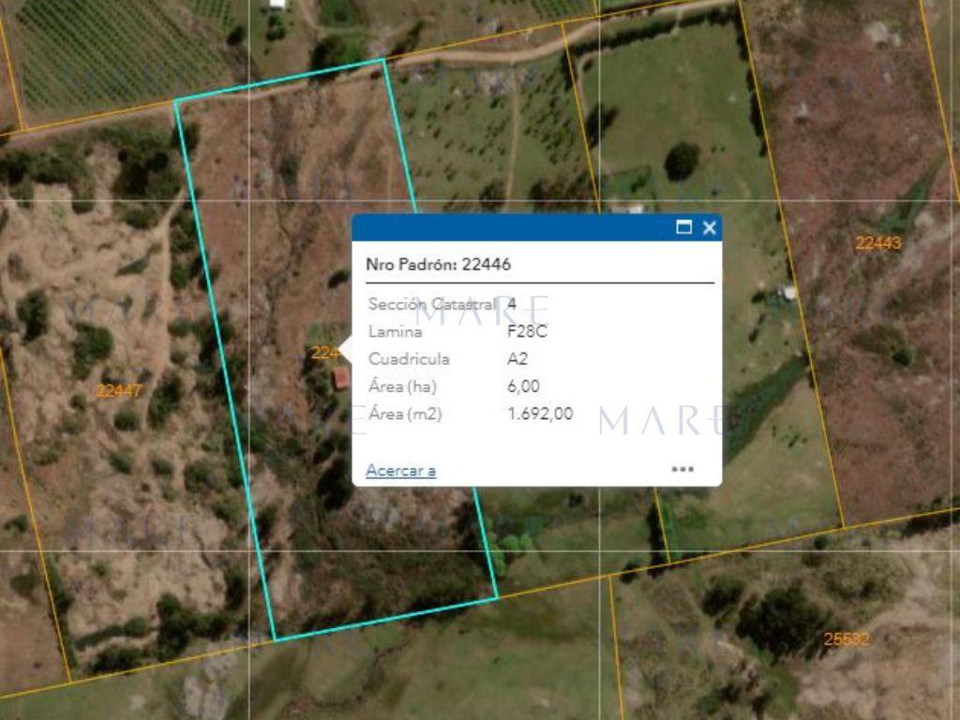Maximize the parcel info popup
Image resolution: width=960 pixels, height=720 pixels.
tap(683, 227)
